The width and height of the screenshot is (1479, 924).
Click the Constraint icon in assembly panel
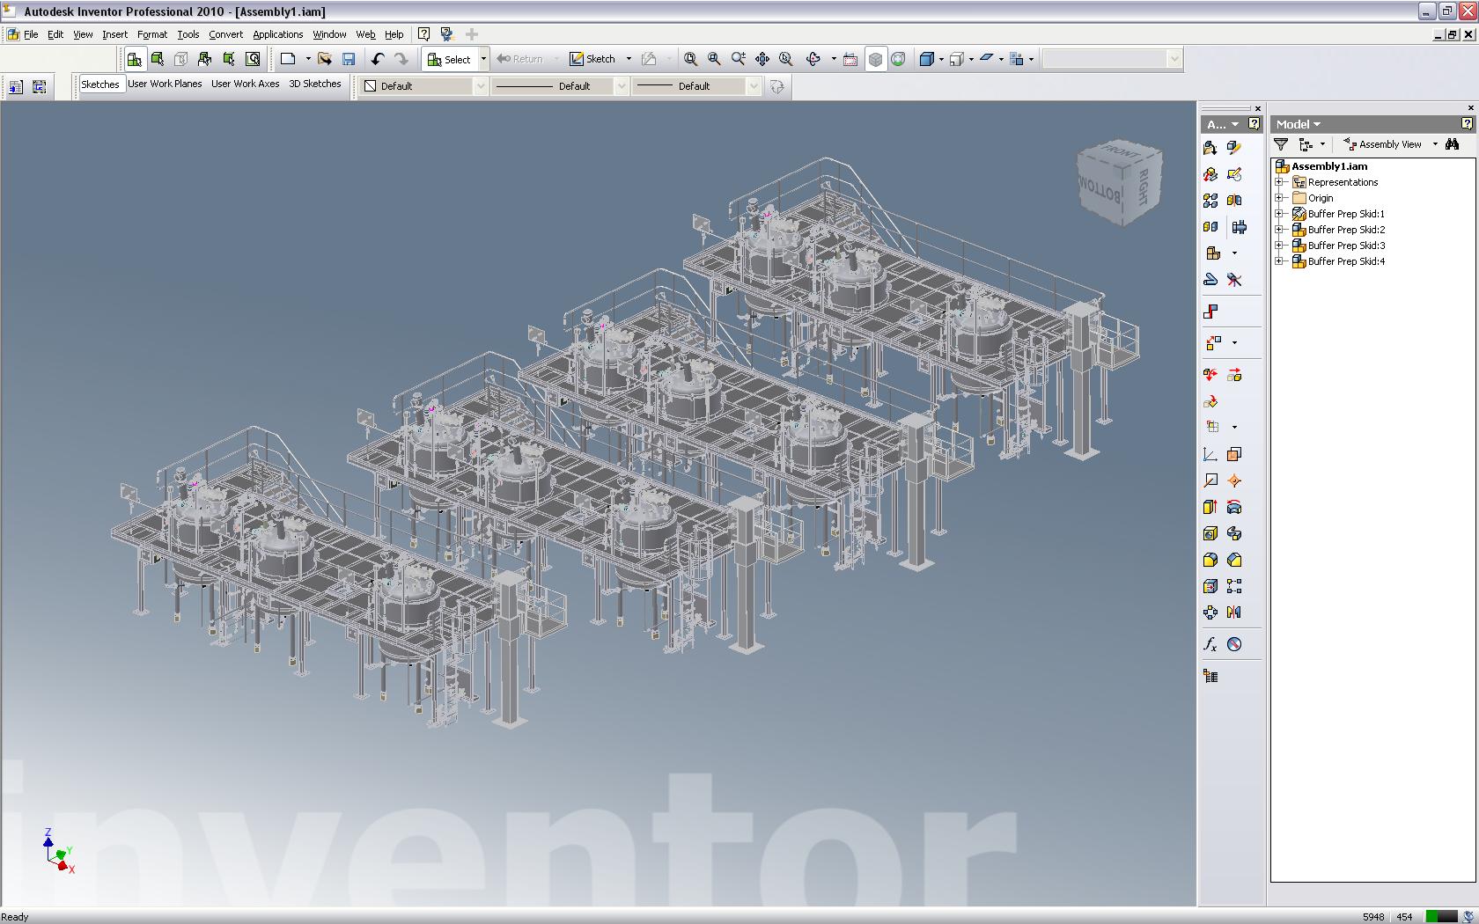coord(1210,312)
